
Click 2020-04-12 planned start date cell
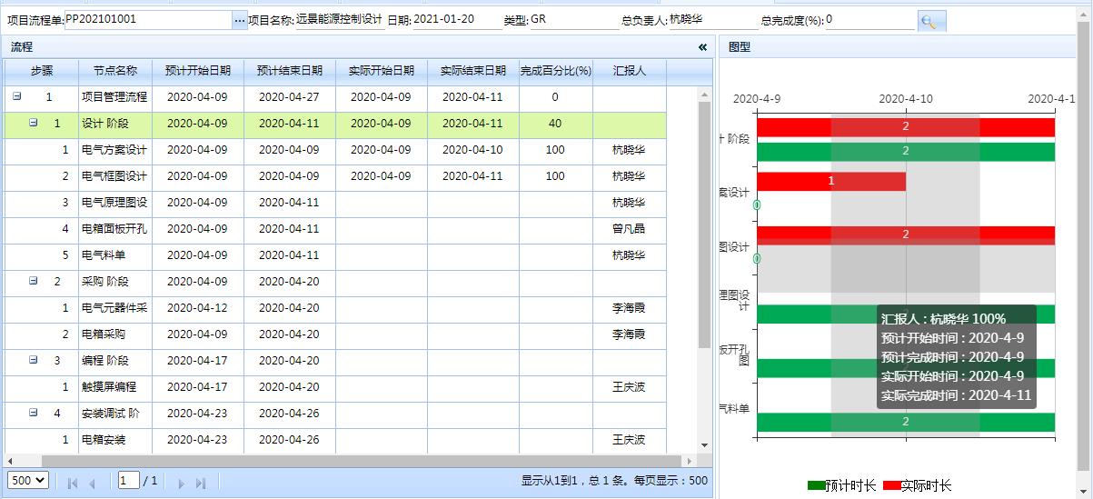click(197, 308)
